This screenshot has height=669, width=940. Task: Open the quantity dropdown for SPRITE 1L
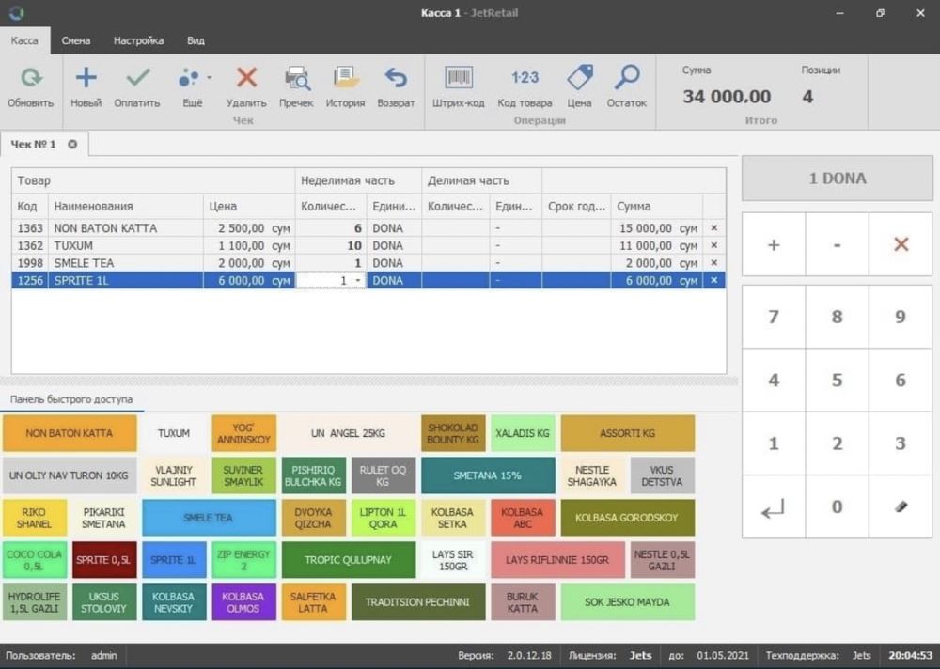click(358, 280)
